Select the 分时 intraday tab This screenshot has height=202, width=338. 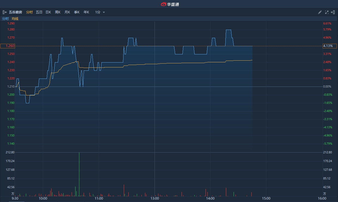(x=29, y=12)
